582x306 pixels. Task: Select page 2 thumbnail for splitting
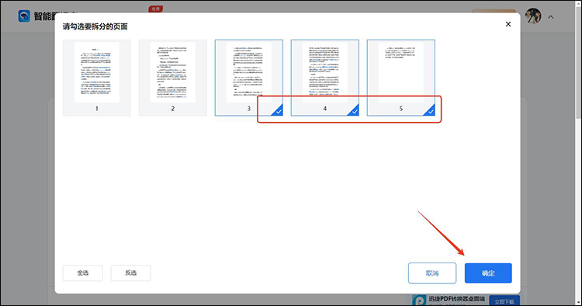coord(173,78)
